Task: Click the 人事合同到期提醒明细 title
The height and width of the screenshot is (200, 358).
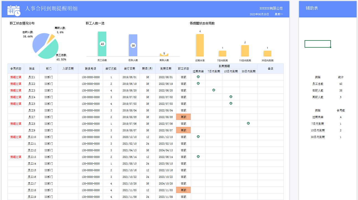Action: pyautogui.click(x=51, y=9)
